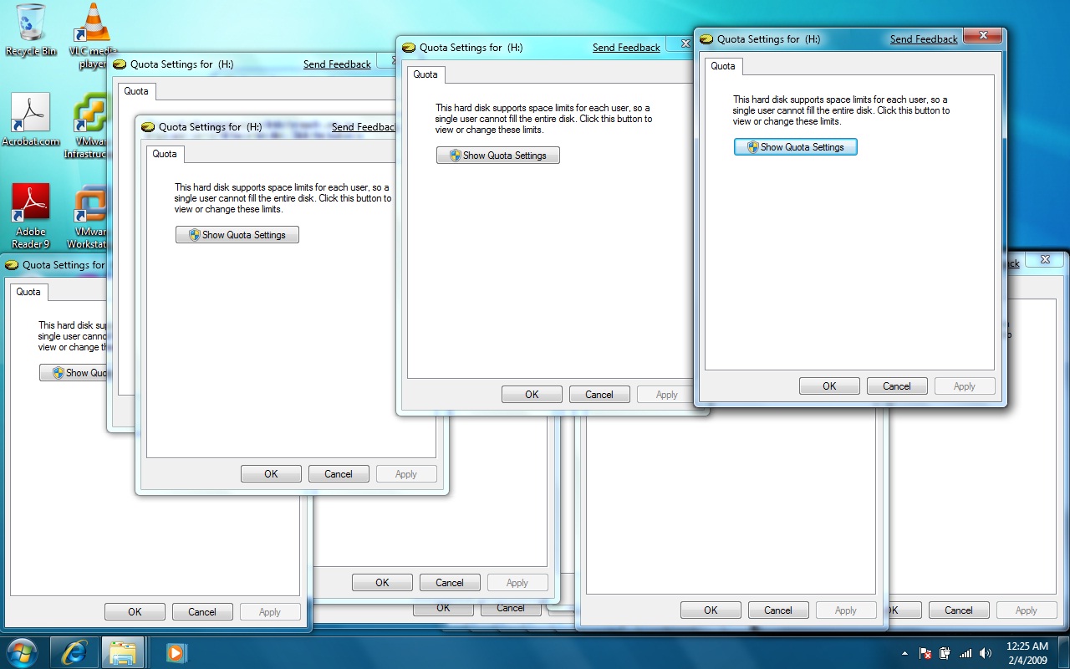Image resolution: width=1070 pixels, height=669 pixels.
Task: Click Show Quota Settings in the rightmost dialog
Action: tap(795, 146)
